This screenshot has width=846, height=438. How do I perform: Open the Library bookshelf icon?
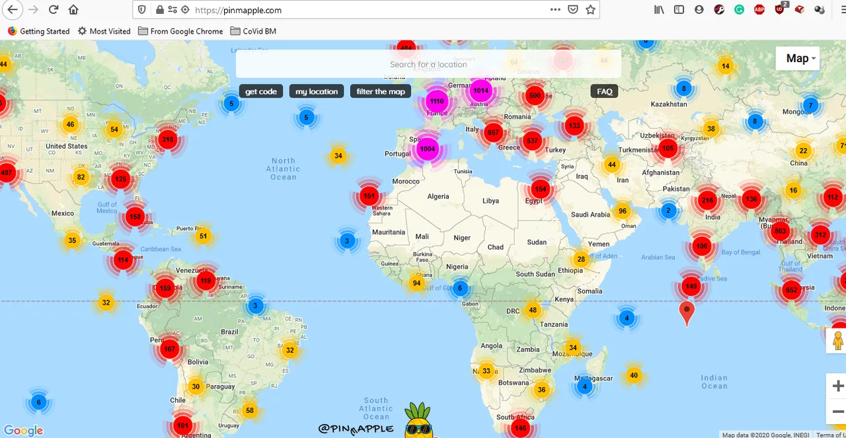pyautogui.click(x=659, y=10)
